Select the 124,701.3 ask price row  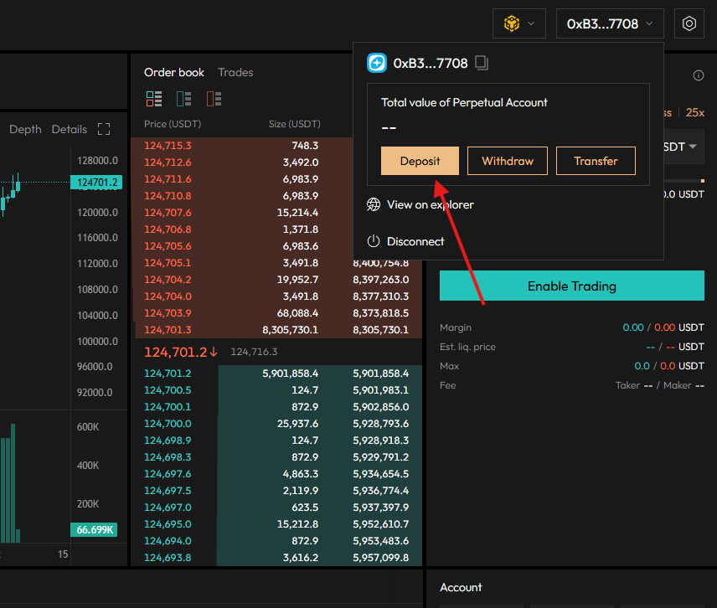click(x=168, y=330)
